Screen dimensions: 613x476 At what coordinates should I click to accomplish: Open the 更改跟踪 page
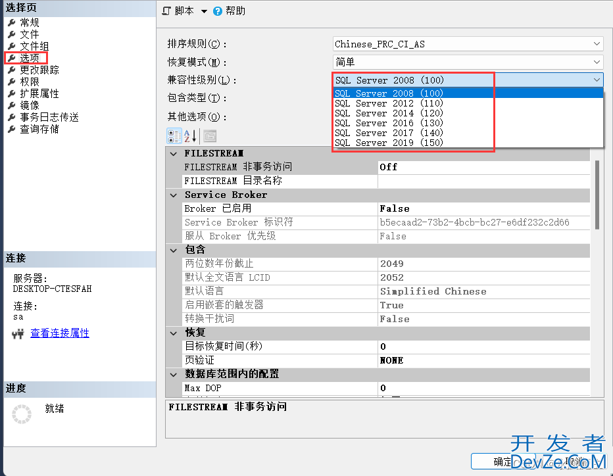[39, 70]
